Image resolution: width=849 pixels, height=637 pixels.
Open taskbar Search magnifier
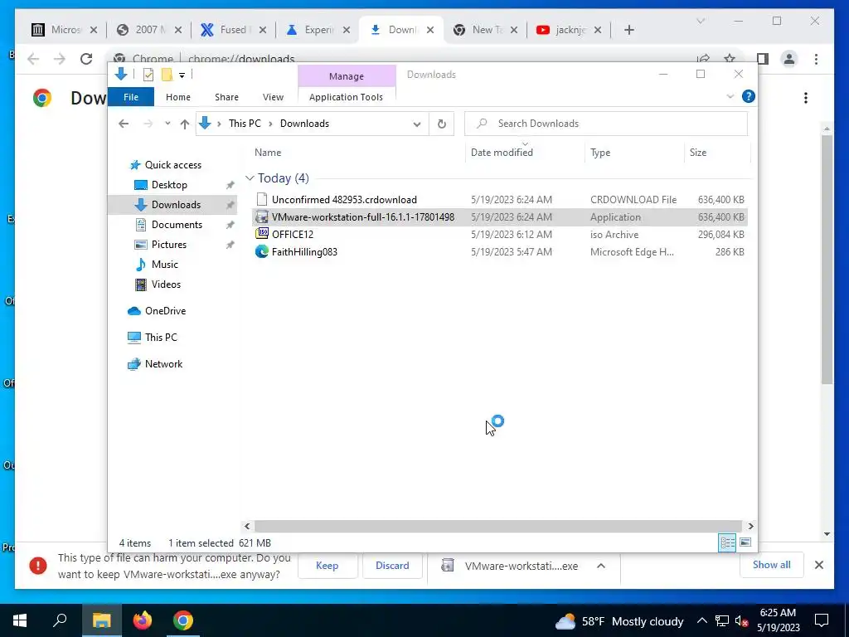[60, 620]
